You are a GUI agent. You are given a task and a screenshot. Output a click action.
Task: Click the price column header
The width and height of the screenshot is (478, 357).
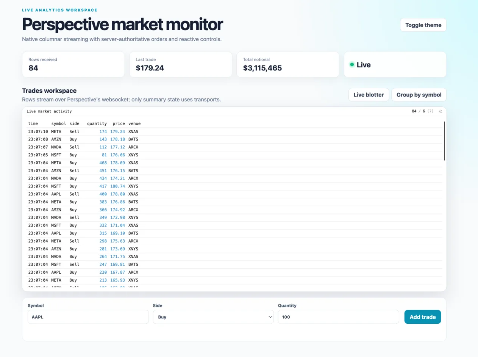pyautogui.click(x=119, y=124)
